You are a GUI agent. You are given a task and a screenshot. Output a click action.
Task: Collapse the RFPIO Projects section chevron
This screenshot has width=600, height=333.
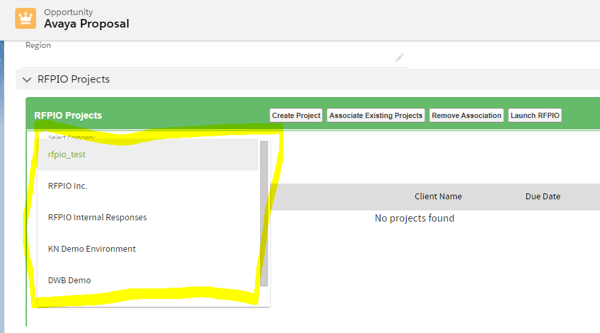(27, 79)
